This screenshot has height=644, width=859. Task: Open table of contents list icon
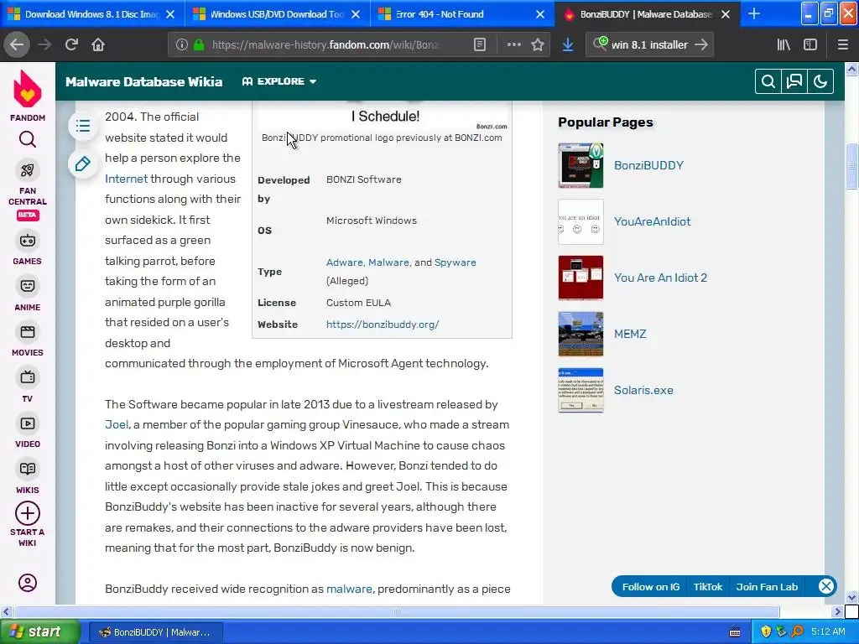(x=83, y=126)
